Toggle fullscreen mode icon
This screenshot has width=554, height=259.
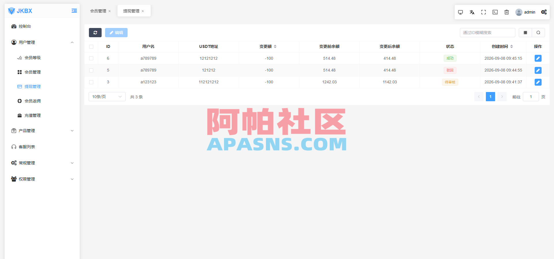coord(484,12)
